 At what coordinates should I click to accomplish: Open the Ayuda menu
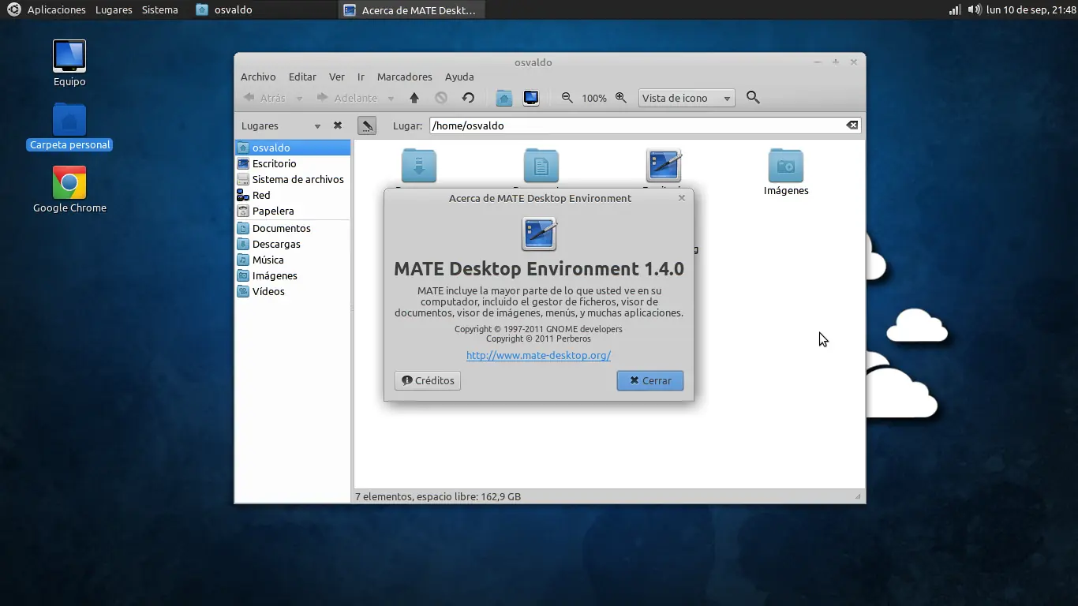click(x=459, y=77)
